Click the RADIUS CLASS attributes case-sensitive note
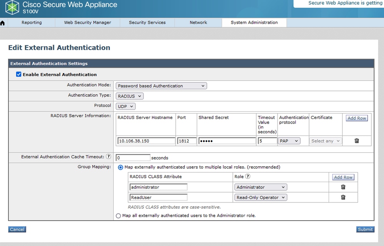Screen dimensions: 384x246 click(174, 207)
